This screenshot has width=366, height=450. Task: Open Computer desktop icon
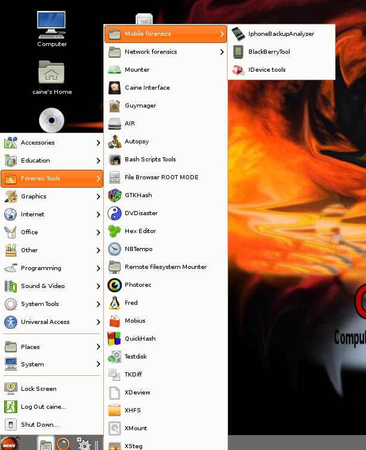(51, 29)
